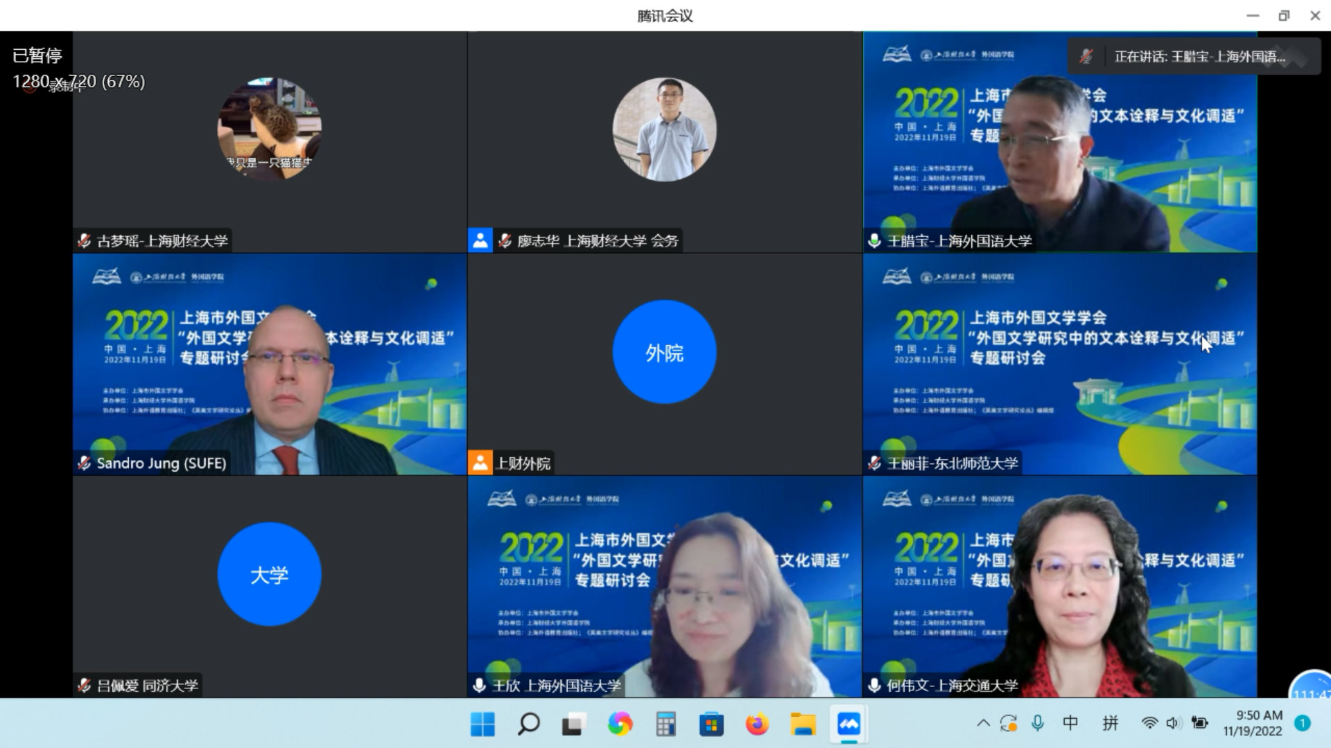Image resolution: width=1331 pixels, height=748 pixels.
Task: Click name label 上财外院
Action: pyautogui.click(x=523, y=463)
